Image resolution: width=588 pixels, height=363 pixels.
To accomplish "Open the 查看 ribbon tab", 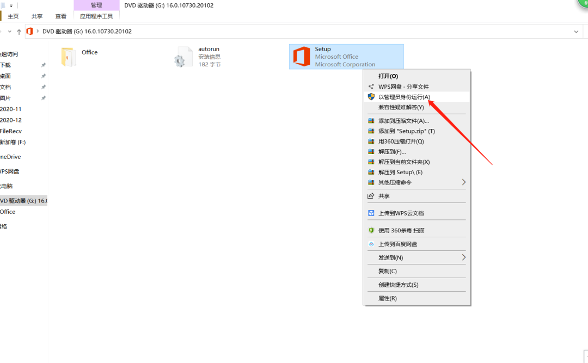I will click(x=61, y=16).
